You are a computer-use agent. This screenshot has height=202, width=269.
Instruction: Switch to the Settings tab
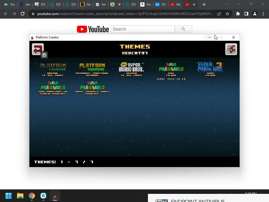coord(101,4)
